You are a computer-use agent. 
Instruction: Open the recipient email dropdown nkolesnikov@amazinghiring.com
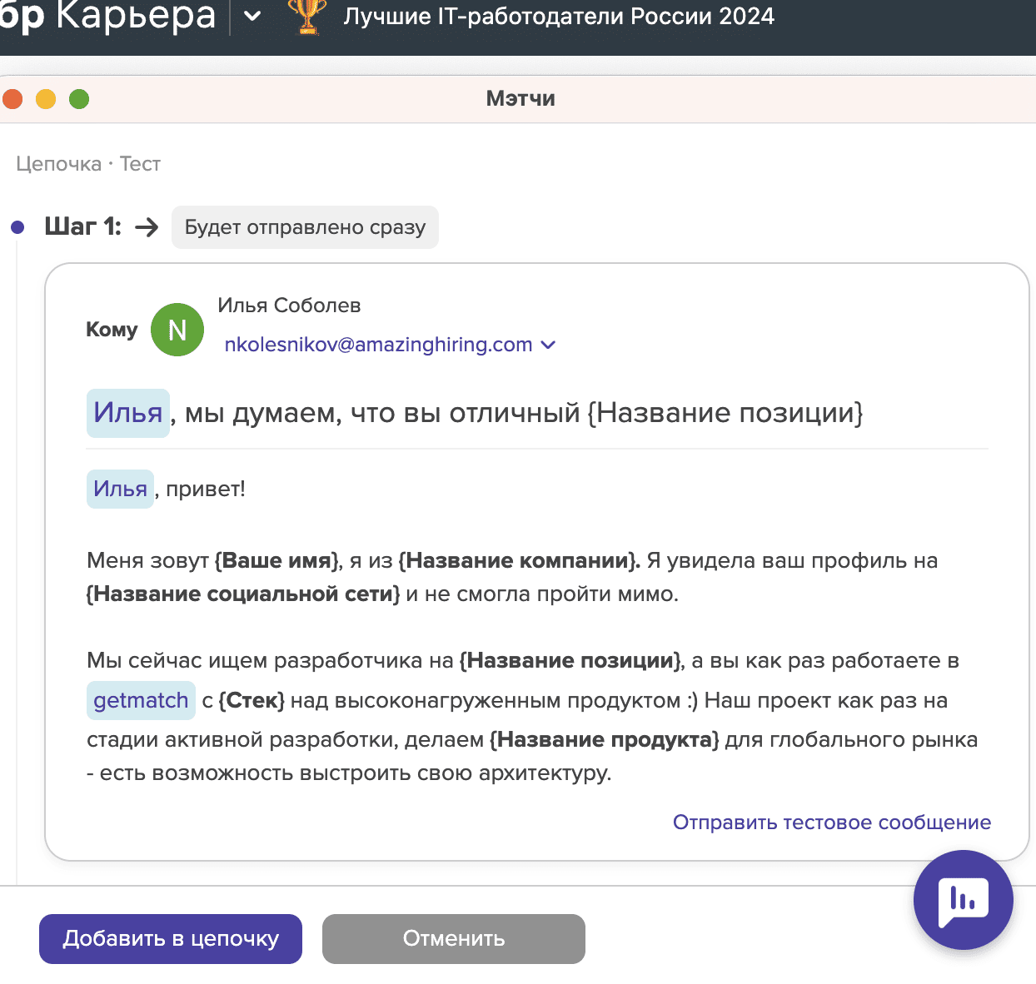390,345
